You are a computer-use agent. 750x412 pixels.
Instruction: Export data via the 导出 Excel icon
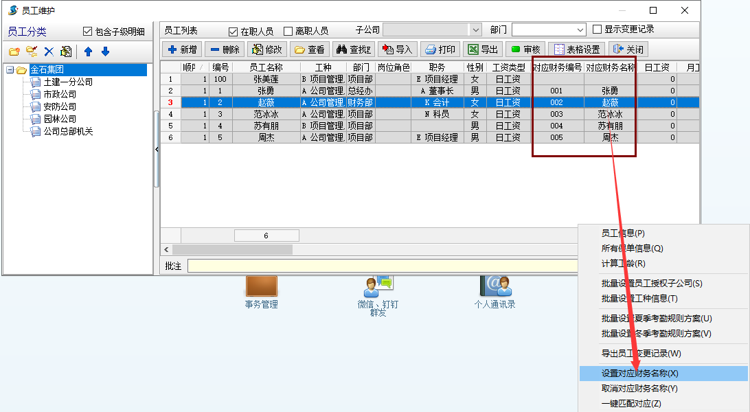[482, 49]
